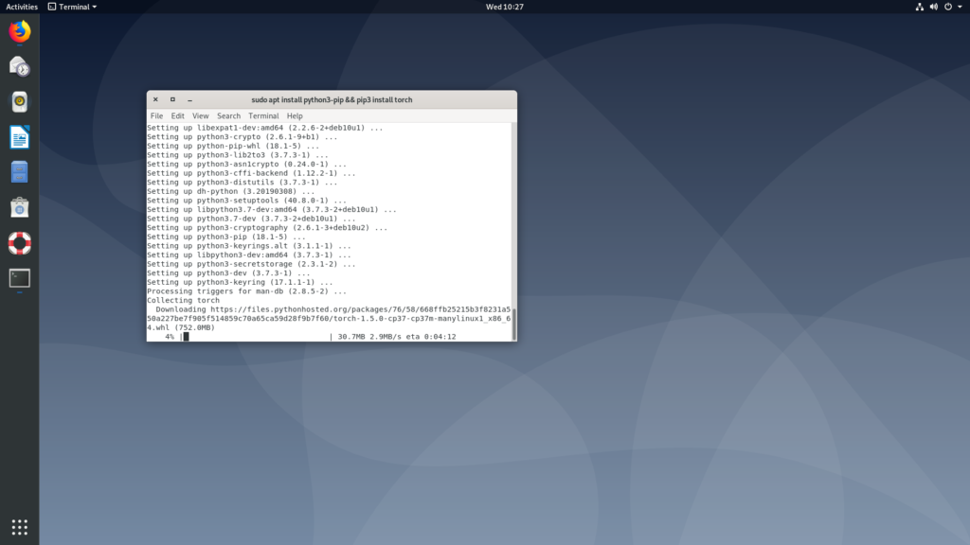The height and width of the screenshot is (545, 970).
Task: Open the Help lifebuoy dock icon
Action: [x=20, y=243]
